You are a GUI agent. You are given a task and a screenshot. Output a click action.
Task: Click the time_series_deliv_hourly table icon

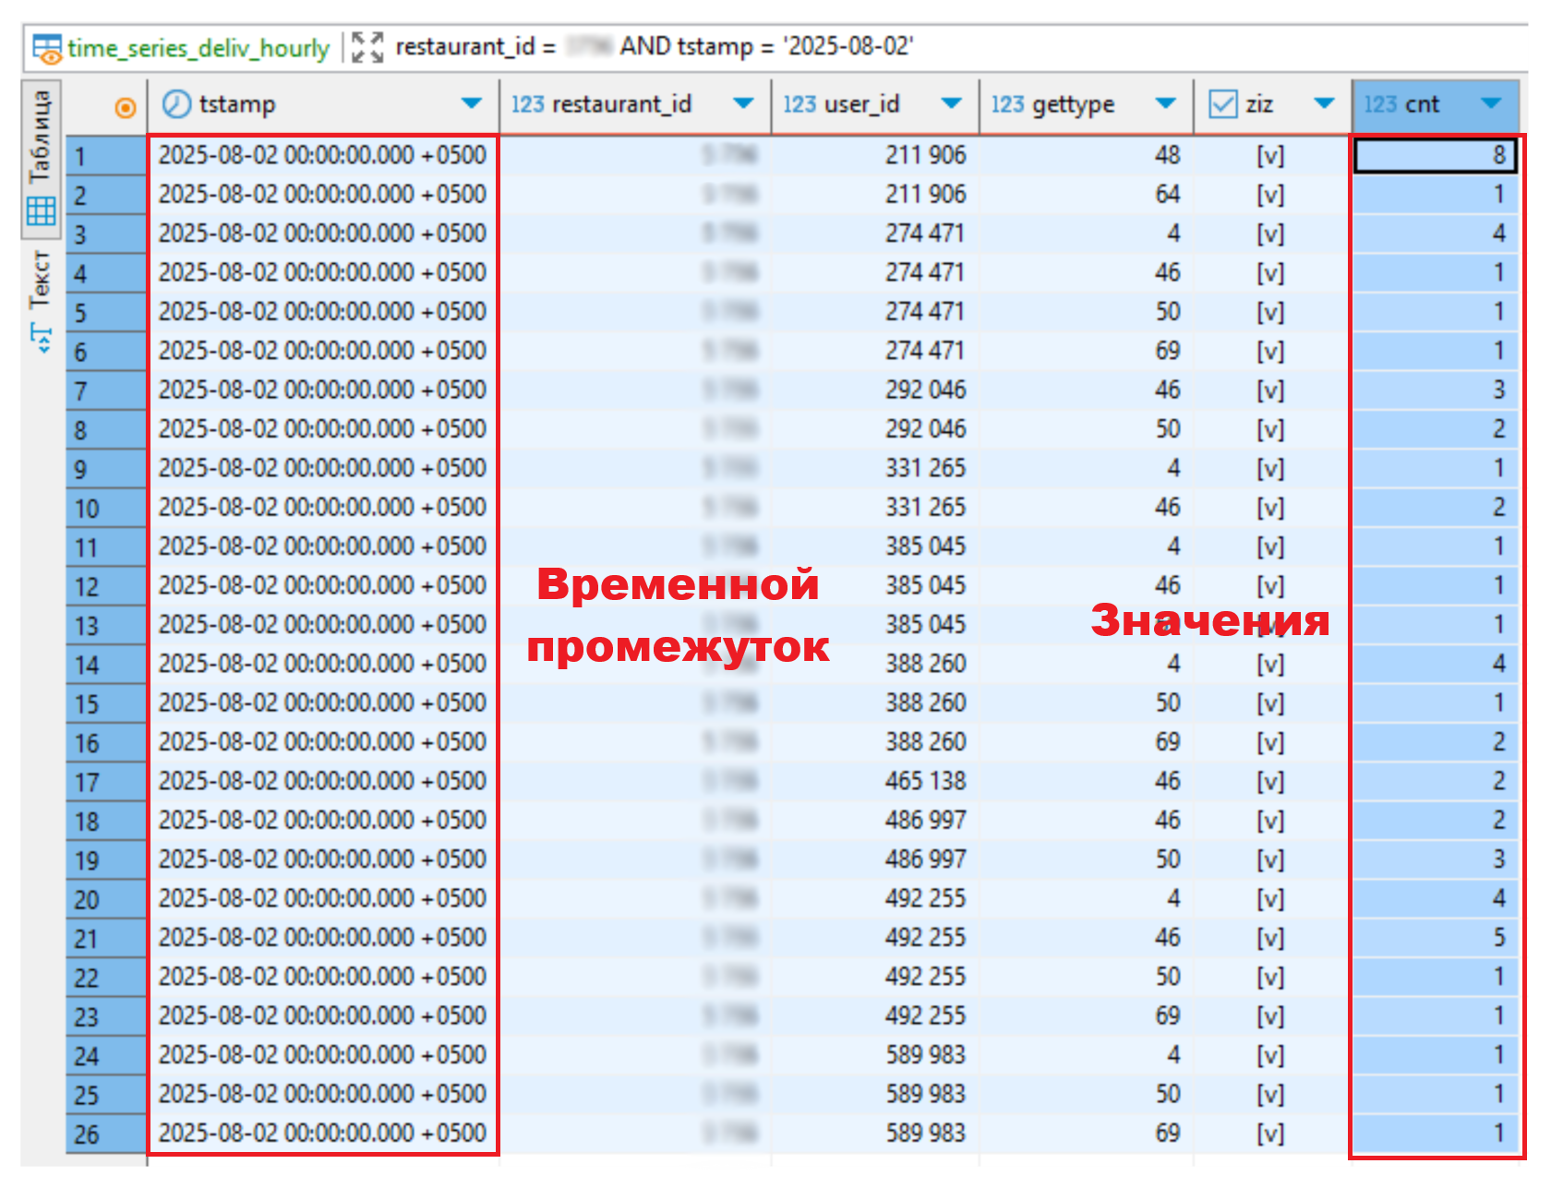click(47, 48)
